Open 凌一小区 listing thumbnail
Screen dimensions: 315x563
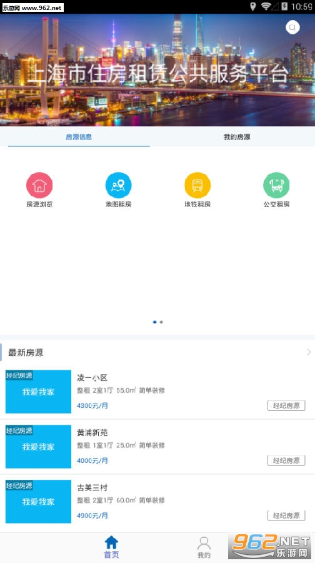(x=38, y=392)
